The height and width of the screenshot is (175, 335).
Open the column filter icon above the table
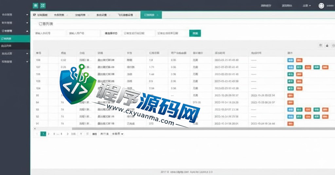(x=321, y=45)
